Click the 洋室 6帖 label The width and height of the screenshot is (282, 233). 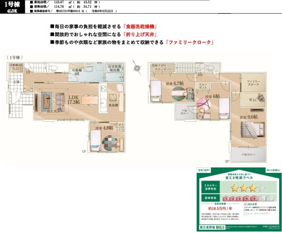tap(212, 97)
